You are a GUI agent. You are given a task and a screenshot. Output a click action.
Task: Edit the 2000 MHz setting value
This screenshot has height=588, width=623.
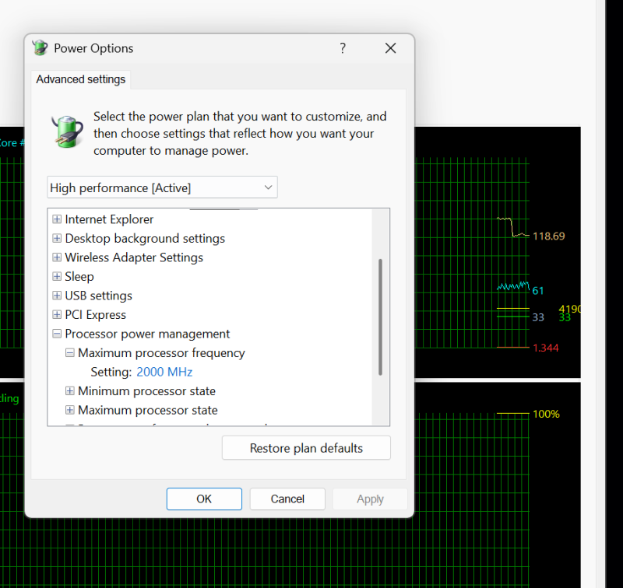[164, 372]
